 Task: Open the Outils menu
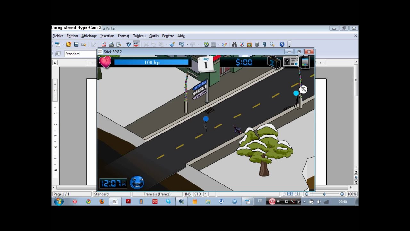pyautogui.click(x=154, y=36)
